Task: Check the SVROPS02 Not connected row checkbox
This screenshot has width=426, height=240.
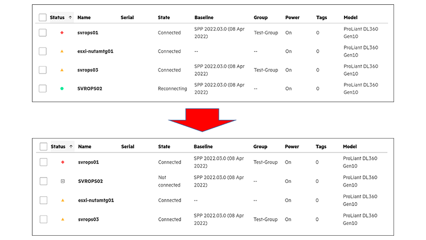Action: [x=44, y=181]
